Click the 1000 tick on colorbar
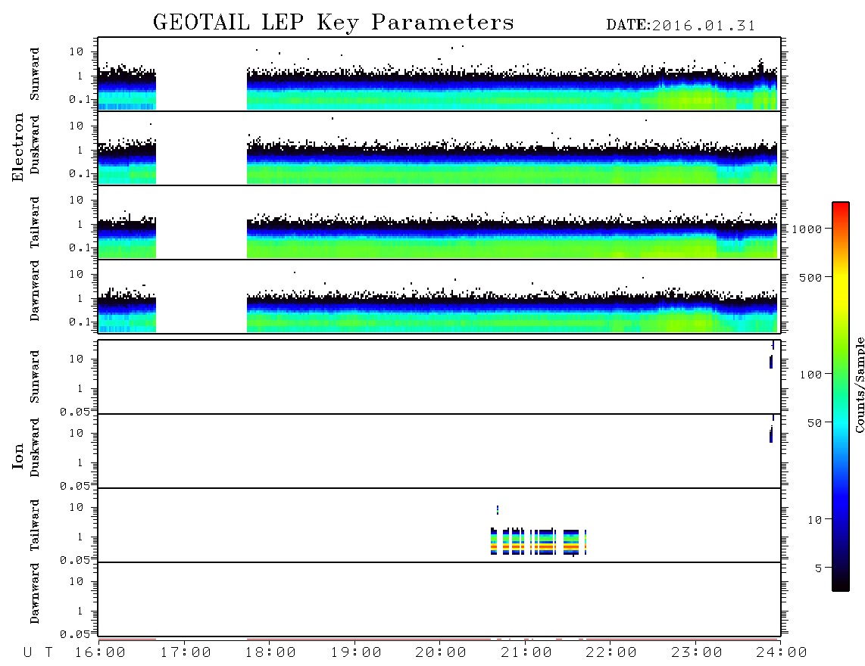Screen dimensions: 865x666 click(807, 229)
